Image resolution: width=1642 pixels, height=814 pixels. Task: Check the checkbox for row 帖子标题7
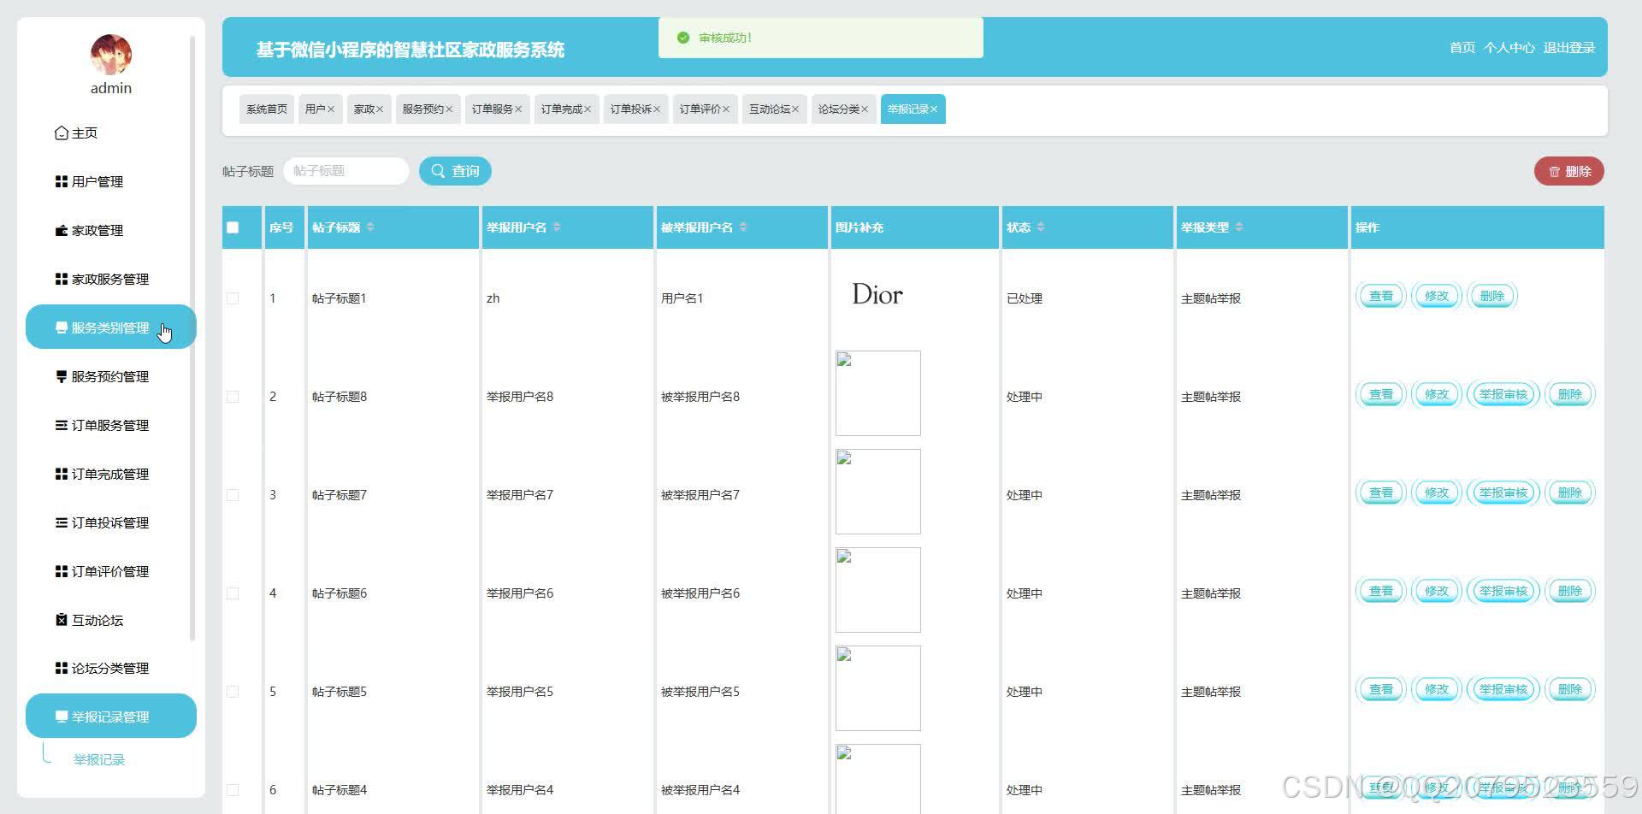coord(232,494)
